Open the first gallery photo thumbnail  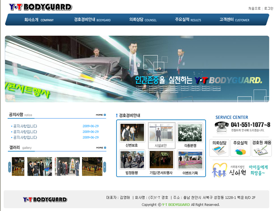click(18, 166)
